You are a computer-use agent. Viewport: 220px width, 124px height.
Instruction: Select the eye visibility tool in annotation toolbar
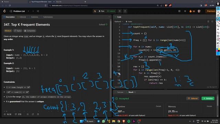[218, 9]
